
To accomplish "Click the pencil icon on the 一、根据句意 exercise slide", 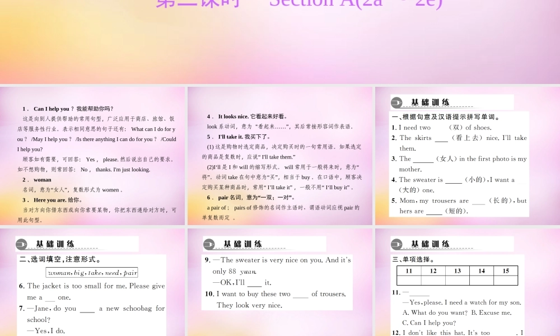I will click(x=396, y=102).
